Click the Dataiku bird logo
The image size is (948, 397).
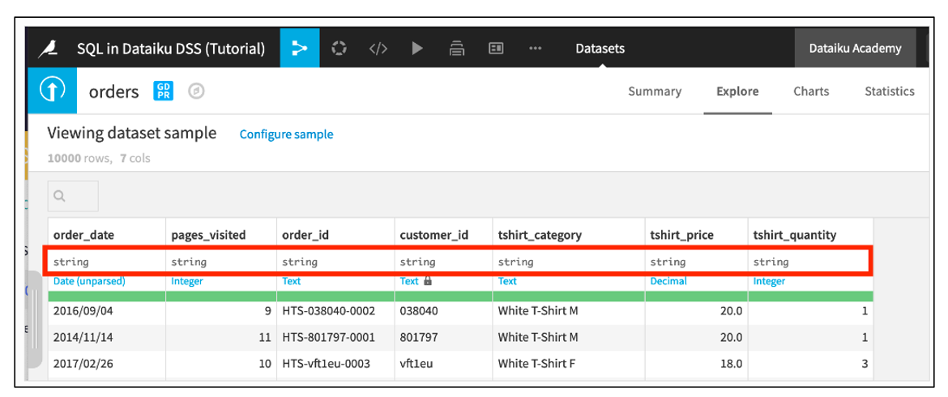[48, 49]
